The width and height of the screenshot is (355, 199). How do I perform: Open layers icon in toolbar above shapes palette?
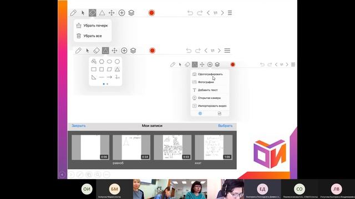coord(133,50)
